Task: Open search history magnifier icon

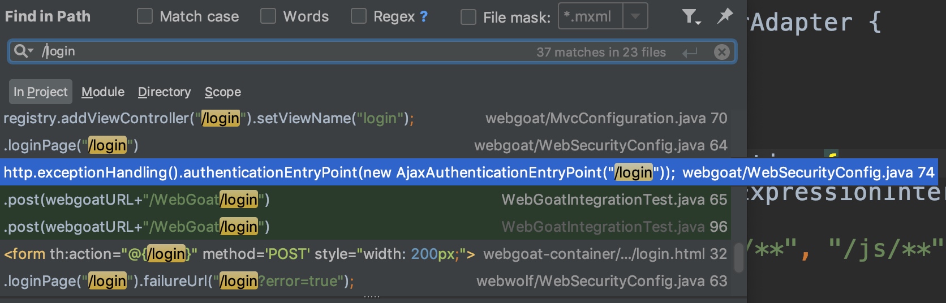Action: 24,51
